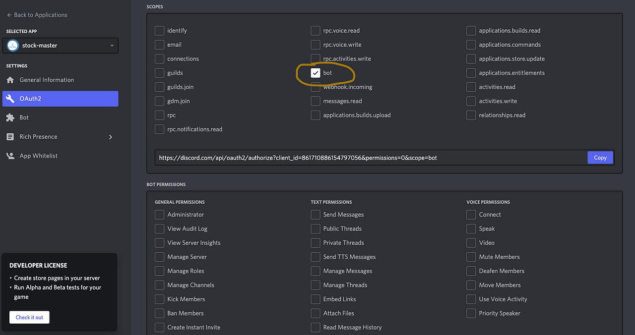Check the Manage Channels permission
Image resolution: width=635 pixels, height=335 pixels.
pos(159,285)
